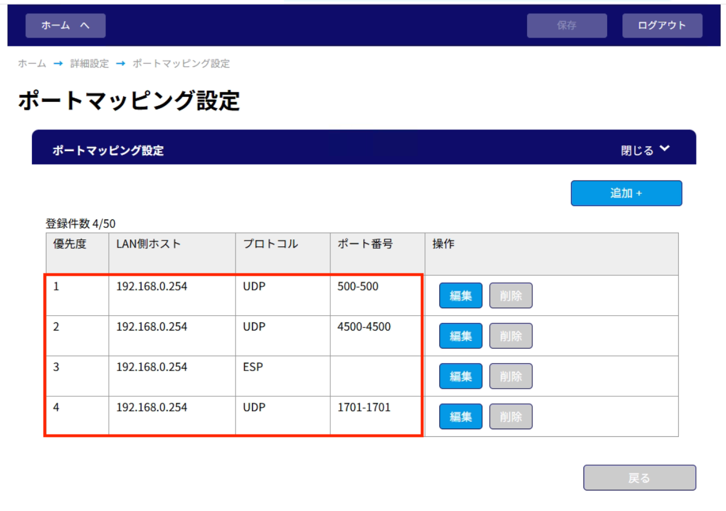Delete the port 1701-1701 entry
Screen dimensions: 726x511
(x=510, y=416)
